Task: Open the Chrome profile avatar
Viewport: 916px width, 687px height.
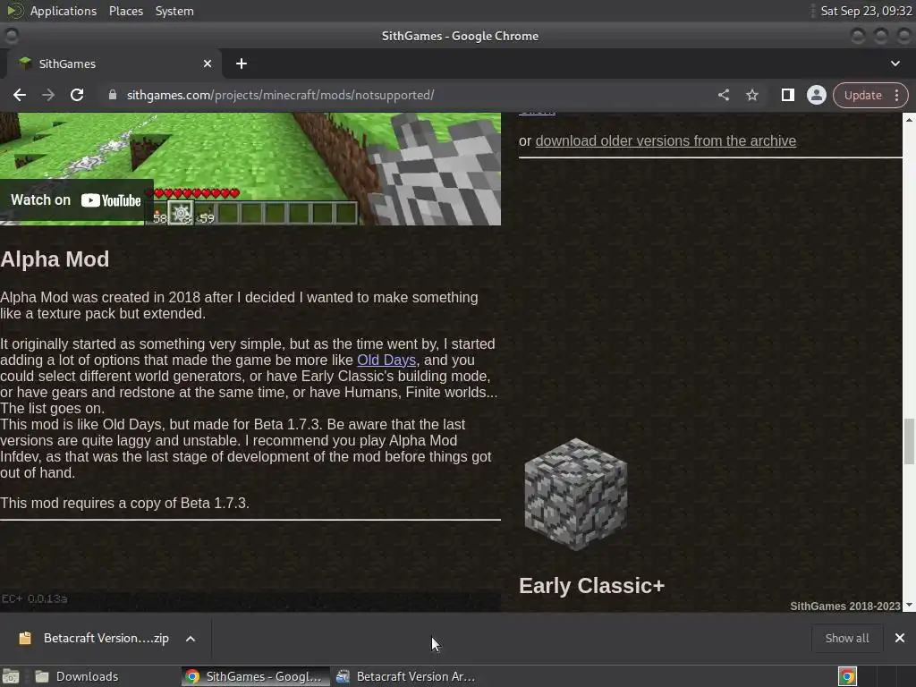Action: tap(816, 95)
